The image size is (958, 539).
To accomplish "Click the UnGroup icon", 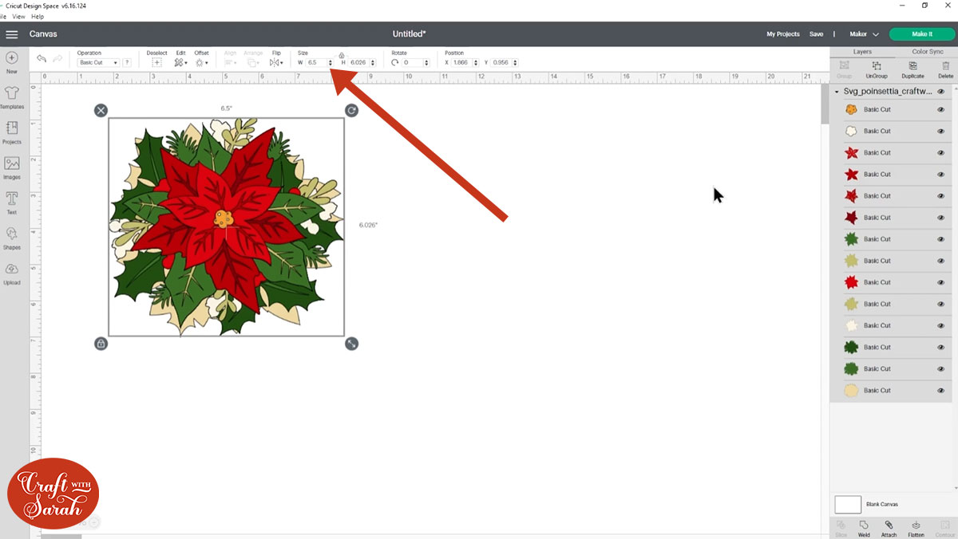I will (877, 66).
